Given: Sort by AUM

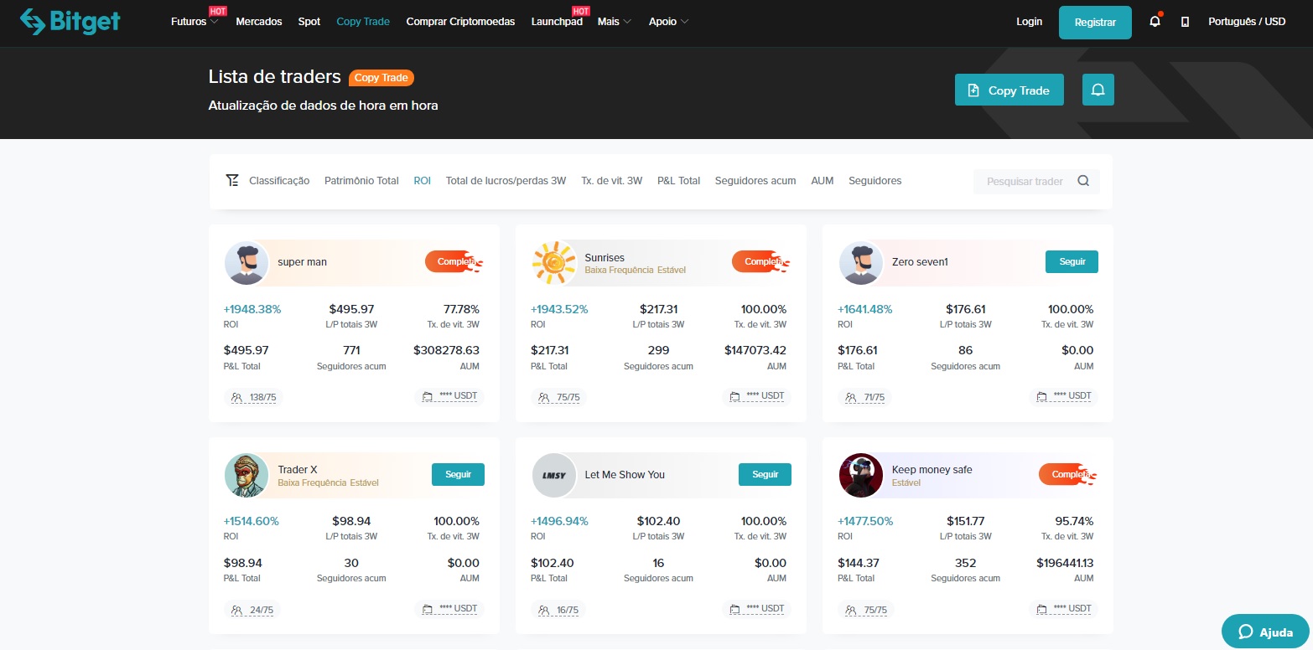Looking at the screenshot, I should (x=823, y=181).
